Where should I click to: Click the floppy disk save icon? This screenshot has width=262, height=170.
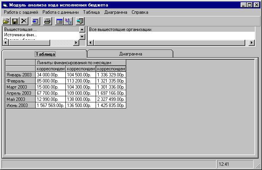(15, 21)
